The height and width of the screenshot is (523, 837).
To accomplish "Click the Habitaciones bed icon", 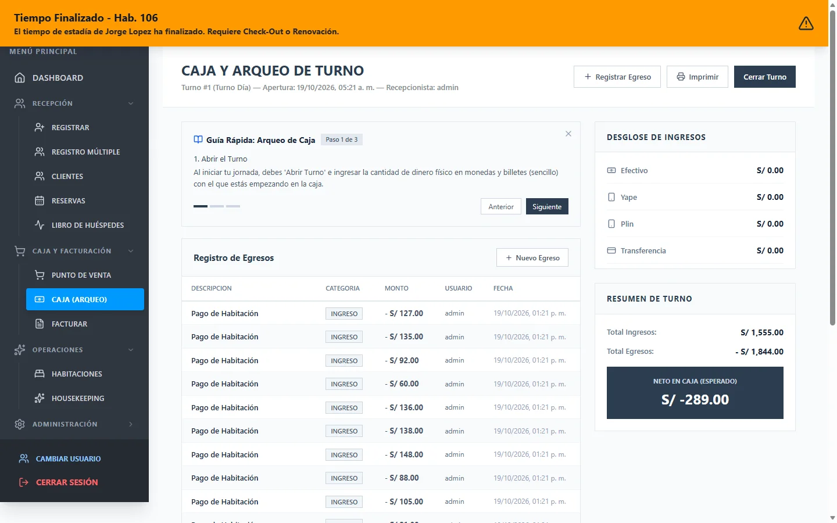I will pos(40,374).
